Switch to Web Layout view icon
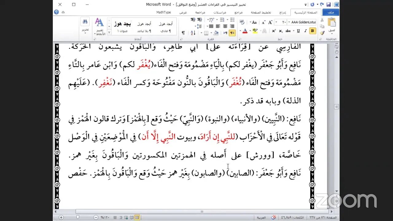This screenshot has height=221, width=393. [x=126, y=217]
